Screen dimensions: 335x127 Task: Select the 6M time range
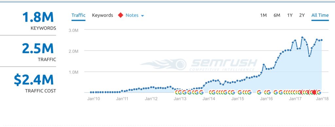(277, 15)
